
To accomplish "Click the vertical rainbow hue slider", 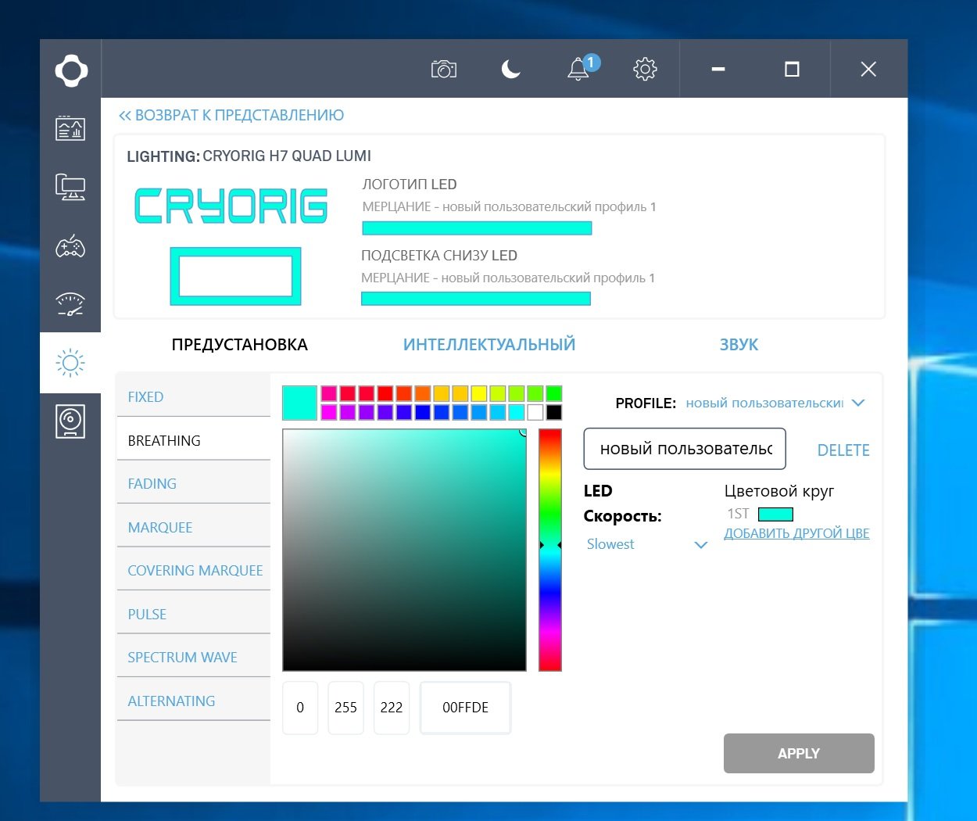I will 550,550.
